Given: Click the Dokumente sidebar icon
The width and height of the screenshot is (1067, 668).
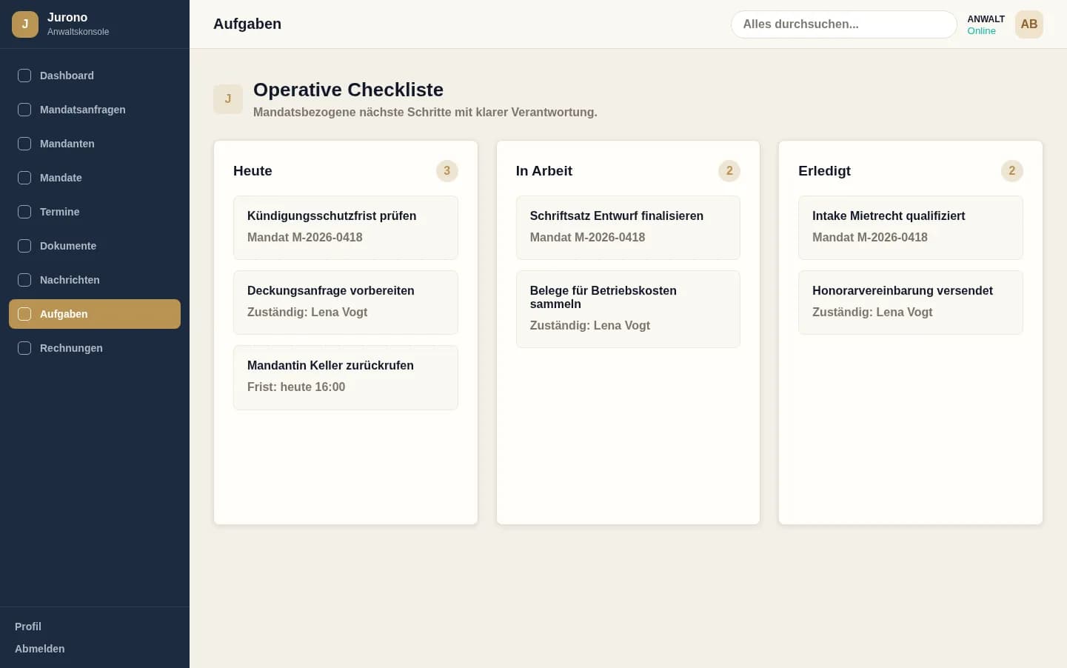Looking at the screenshot, I should click(24, 246).
